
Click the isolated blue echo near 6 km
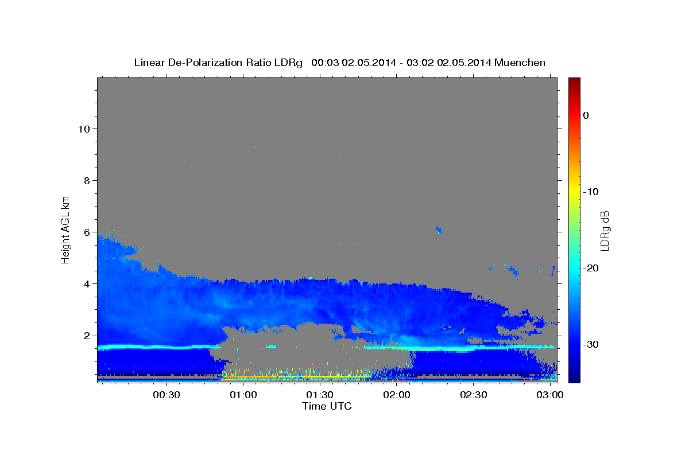(x=439, y=230)
